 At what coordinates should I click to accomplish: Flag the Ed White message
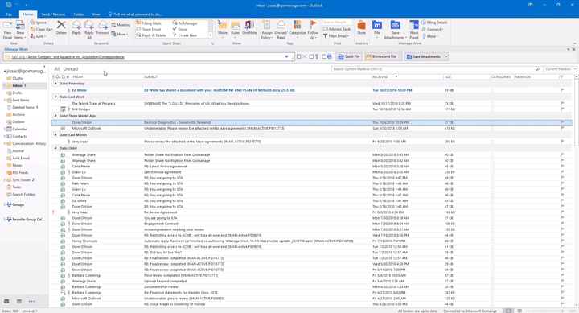click(x=562, y=90)
